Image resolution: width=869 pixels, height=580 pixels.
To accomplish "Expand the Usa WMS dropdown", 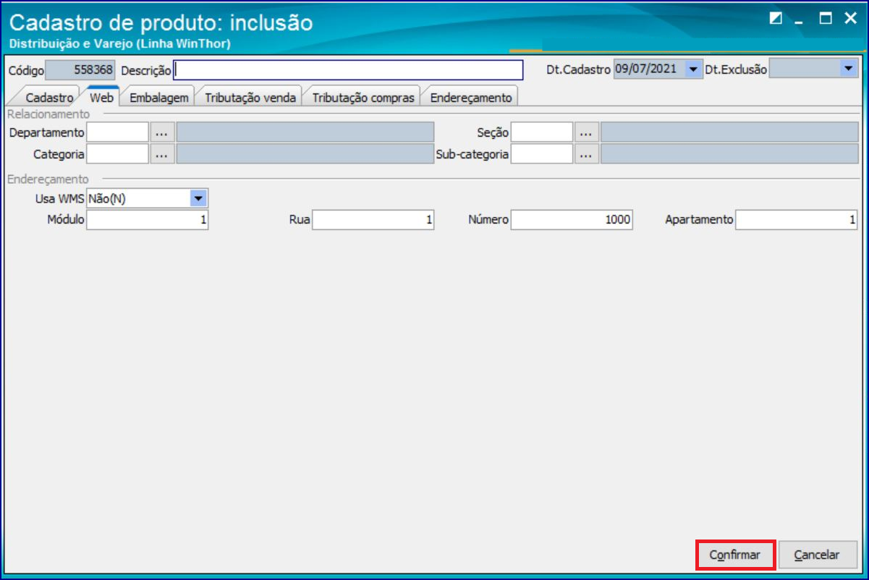I will click(x=198, y=198).
